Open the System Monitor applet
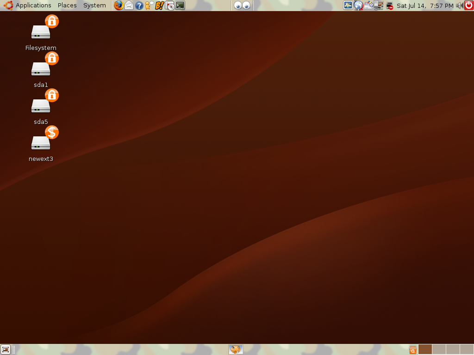The height and width of the screenshot is (355, 474). click(x=348, y=6)
